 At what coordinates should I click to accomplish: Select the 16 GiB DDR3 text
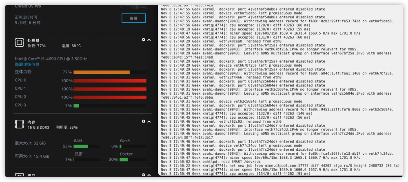pyautogui.click(x=38, y=127)
